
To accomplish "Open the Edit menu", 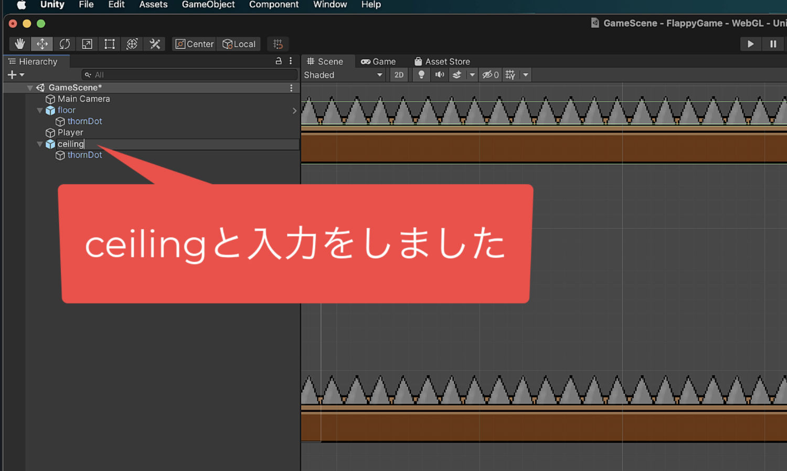I will 116,5.
